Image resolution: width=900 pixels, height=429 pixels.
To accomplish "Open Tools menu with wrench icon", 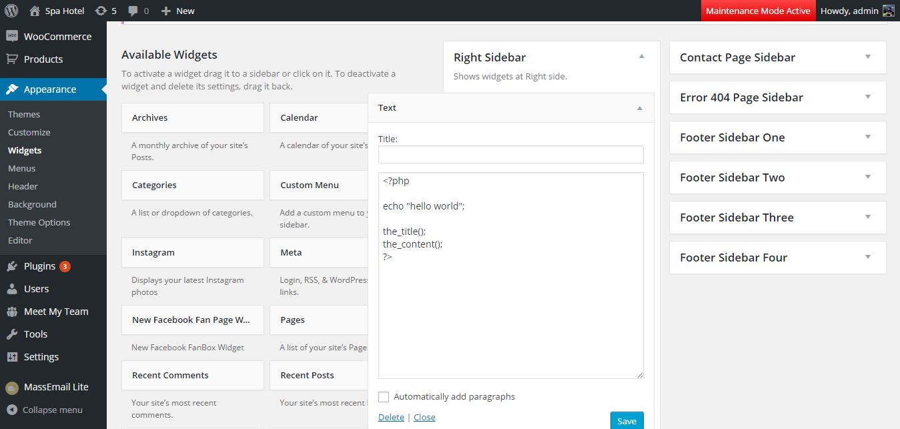I will [12, 334].
